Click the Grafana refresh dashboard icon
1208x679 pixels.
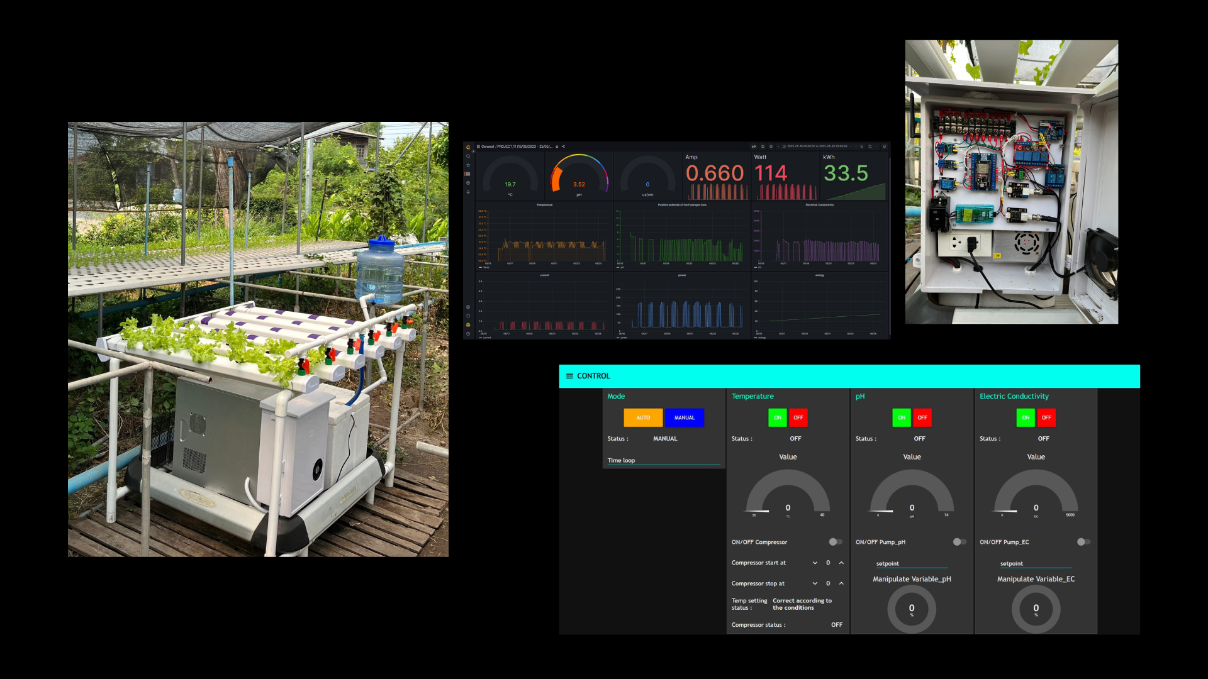870,146
